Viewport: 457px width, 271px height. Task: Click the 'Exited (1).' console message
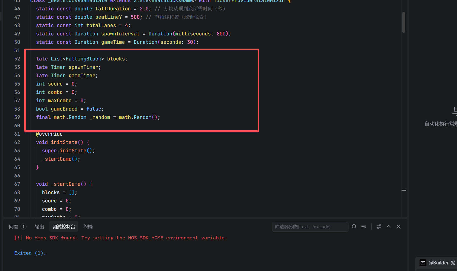coord(30,253)
